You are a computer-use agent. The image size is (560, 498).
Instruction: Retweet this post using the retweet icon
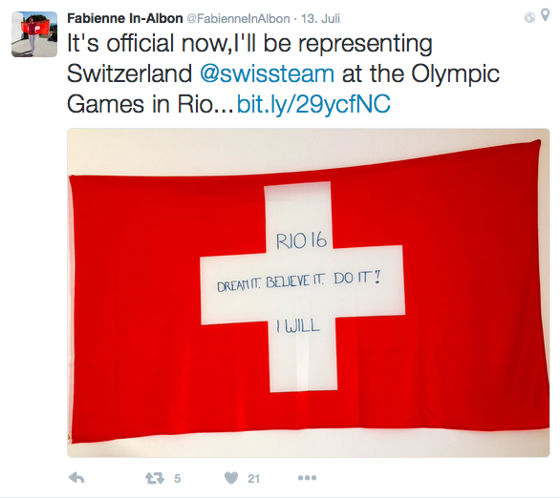[154, 478]
